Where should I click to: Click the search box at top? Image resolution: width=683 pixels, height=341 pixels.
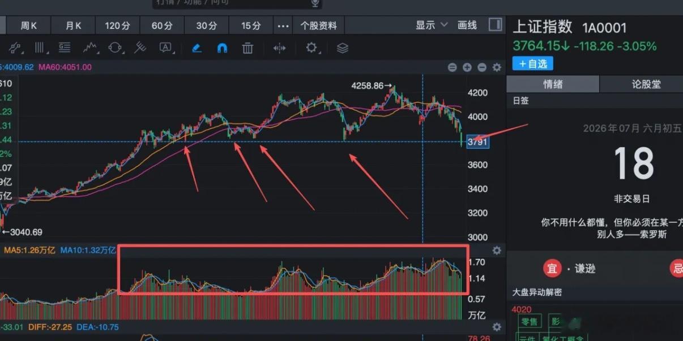[237, 3]
